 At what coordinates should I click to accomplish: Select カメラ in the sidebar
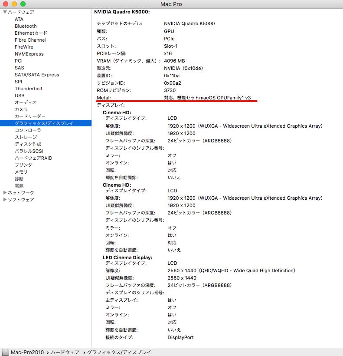tap(21, 109)
